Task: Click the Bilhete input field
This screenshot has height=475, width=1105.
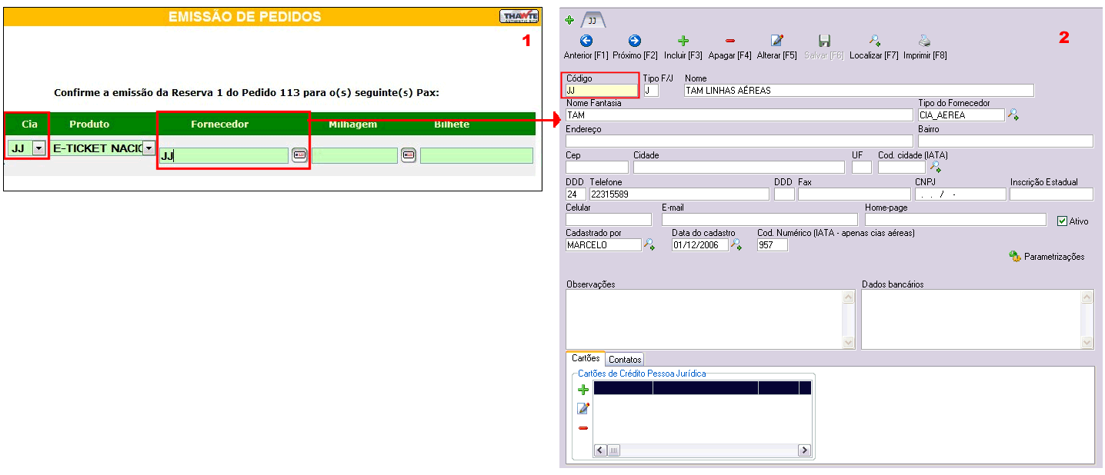Action: (x=476, y=155)
